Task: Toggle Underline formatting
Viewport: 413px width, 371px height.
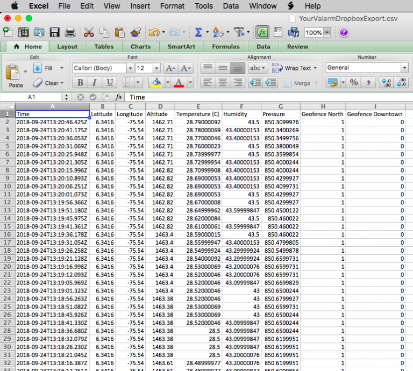Action: tap(109, 82)
